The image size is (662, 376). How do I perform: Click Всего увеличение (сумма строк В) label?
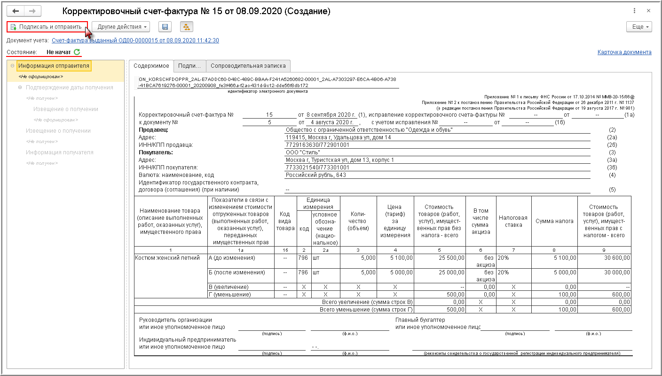[367, 302]
